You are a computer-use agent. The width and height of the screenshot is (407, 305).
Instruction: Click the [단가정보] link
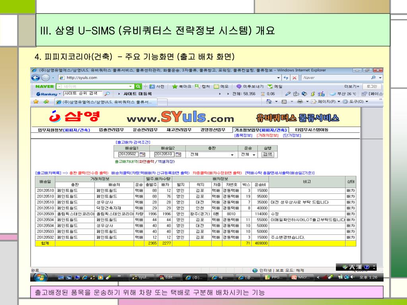pos(292,135)
